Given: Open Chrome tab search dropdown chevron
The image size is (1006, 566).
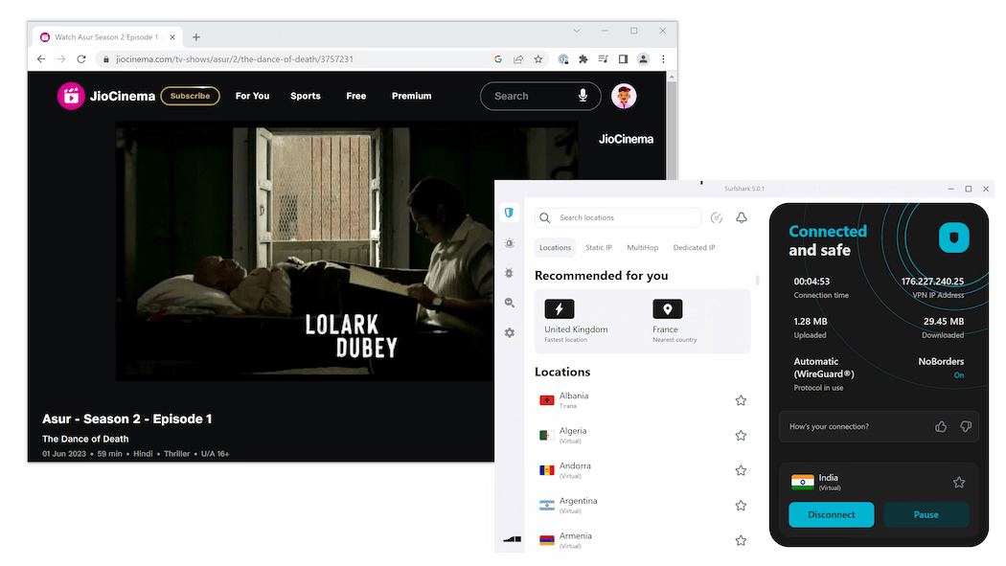Looking at the screenshot, I should point(577,31).
